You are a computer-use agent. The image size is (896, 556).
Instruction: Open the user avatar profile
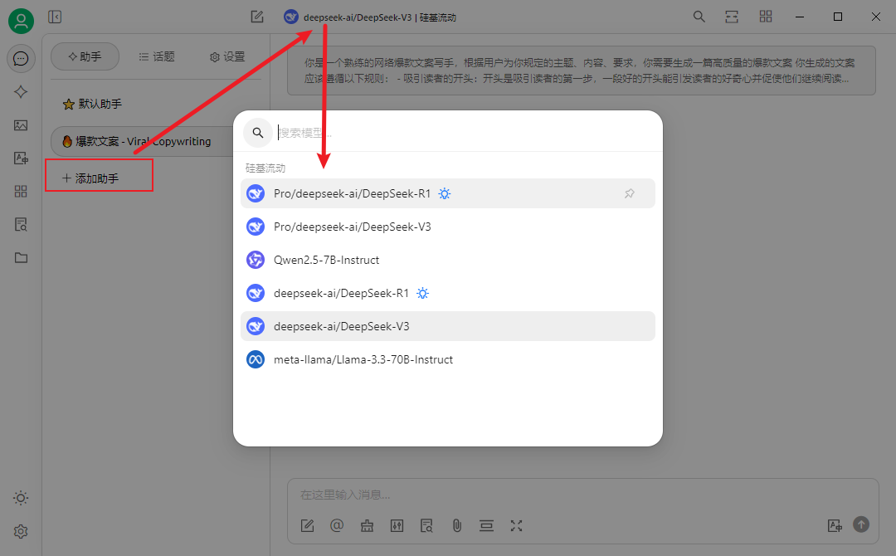pos(21,21)
